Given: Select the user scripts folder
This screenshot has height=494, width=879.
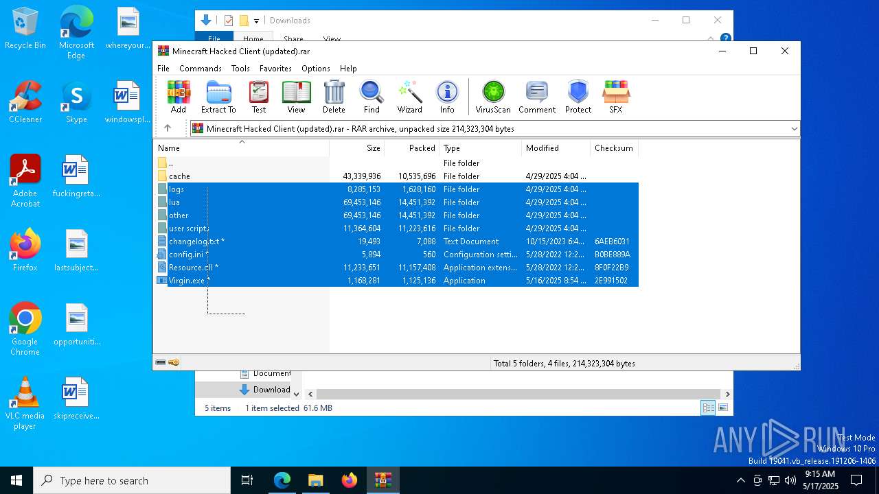Looking at the screenshot, I should click(397, 228).
